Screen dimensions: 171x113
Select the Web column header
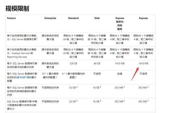(97, 18)
